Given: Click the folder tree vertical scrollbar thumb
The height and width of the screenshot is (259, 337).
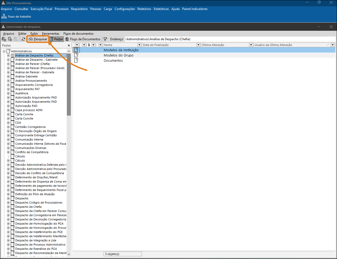Looking at the screenshot, I should pos(69,84).
